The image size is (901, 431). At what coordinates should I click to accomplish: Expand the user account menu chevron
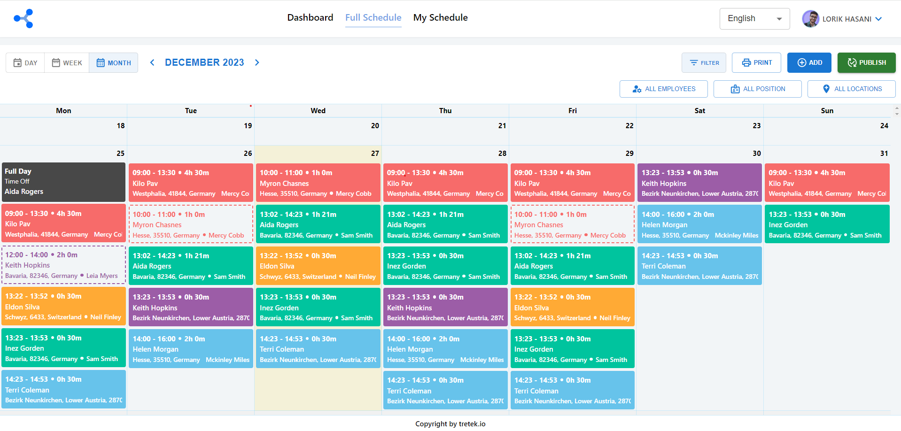click(x=878, y=19)
